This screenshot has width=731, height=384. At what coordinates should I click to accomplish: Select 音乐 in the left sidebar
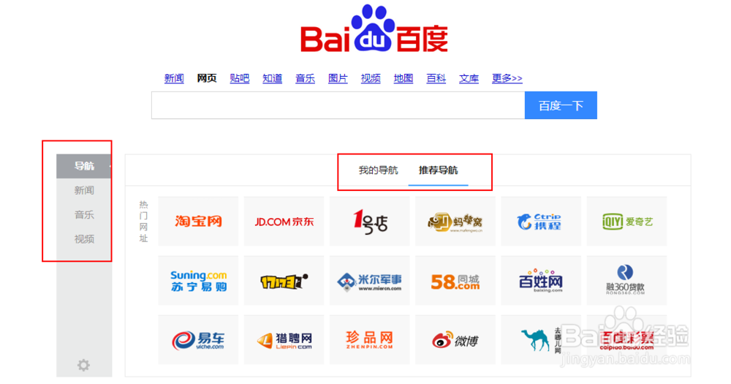pyautogui.click(x=84, y=214)
